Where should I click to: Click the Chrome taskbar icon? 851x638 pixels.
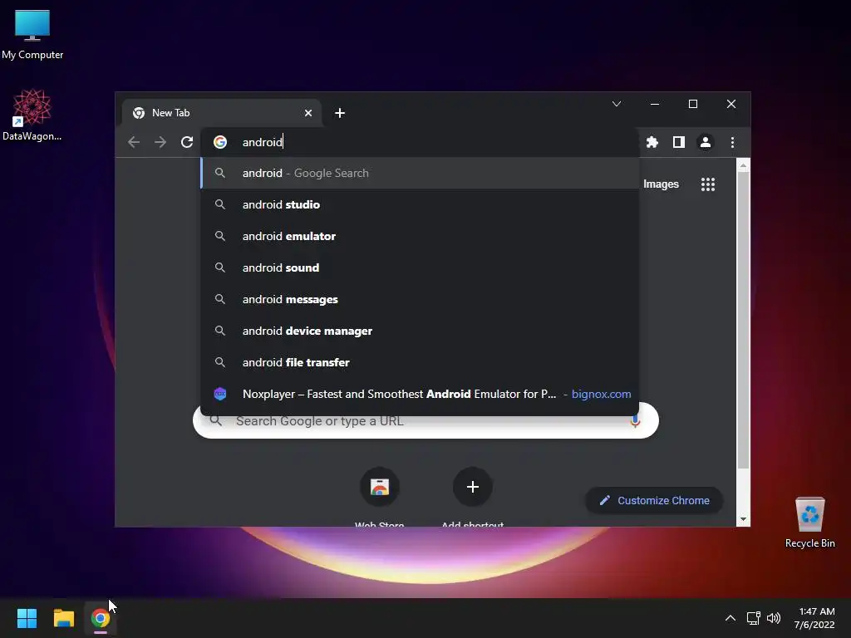click(x=101, y=618)
